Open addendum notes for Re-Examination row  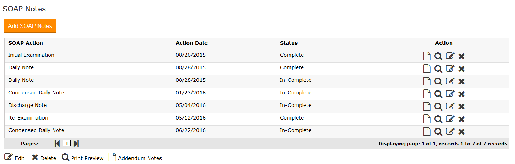(426, 119)
